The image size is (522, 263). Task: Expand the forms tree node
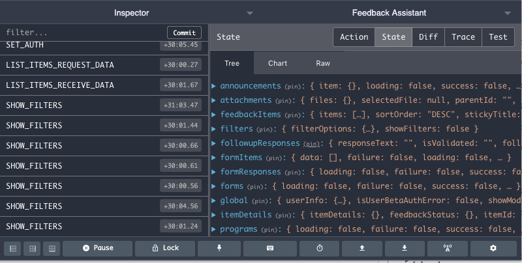214,186
